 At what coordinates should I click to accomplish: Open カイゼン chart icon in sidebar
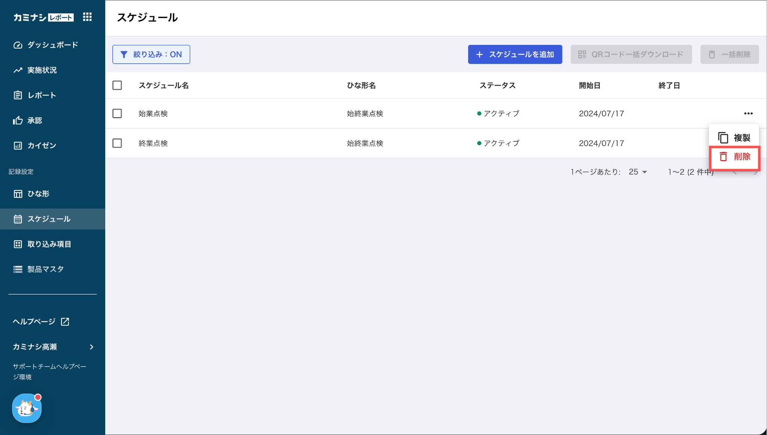point(18,145)
